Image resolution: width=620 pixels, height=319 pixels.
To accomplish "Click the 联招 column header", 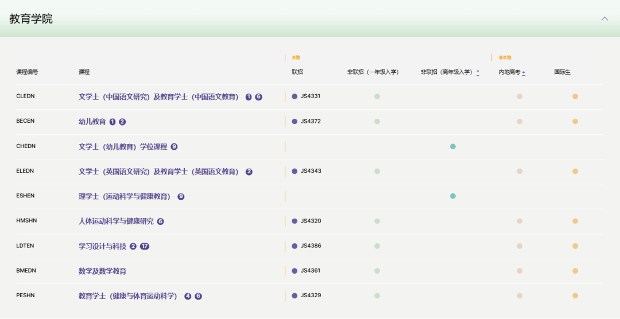I will 297,72.
